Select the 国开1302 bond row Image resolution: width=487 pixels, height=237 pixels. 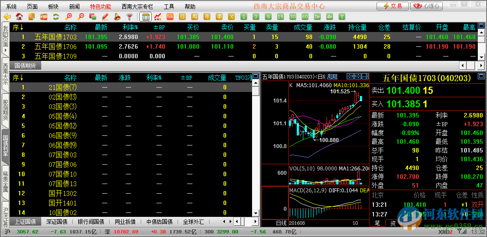(131, 193)
